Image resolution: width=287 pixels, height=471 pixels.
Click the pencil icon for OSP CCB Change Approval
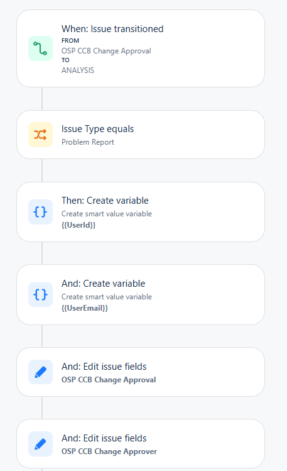click(x=40, y=372)
